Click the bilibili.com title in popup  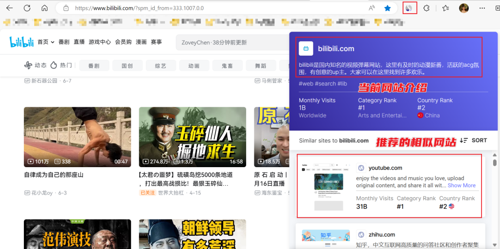point(336,49)
